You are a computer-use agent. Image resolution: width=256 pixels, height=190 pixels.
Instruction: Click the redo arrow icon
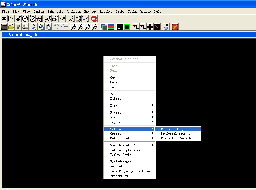[64, 27]
